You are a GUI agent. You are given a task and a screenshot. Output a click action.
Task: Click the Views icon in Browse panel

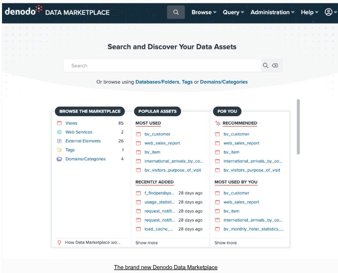[59, 123]
